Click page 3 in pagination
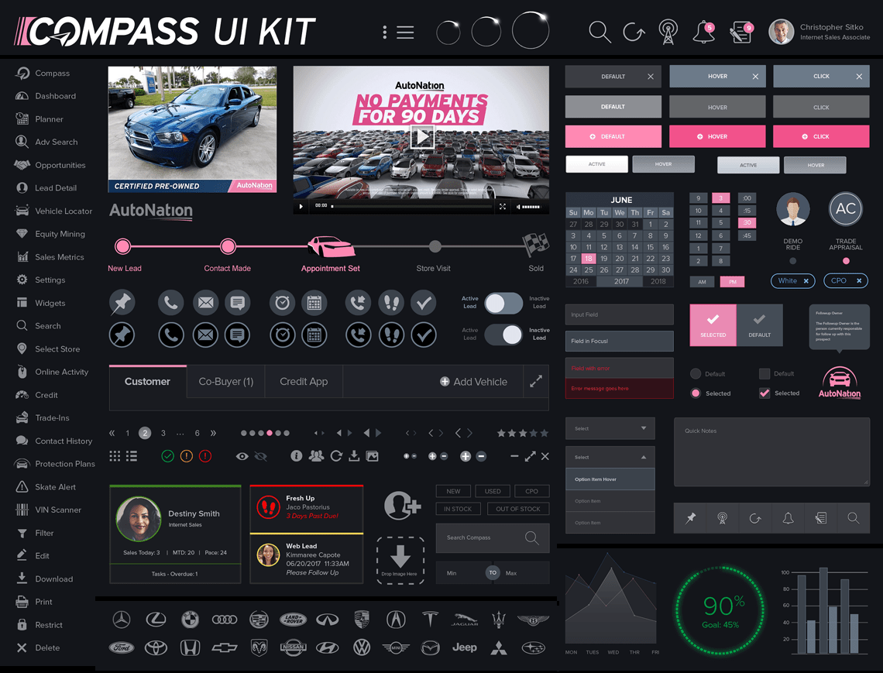The width and height of the screenshot is (883, 673). (163, 433)
